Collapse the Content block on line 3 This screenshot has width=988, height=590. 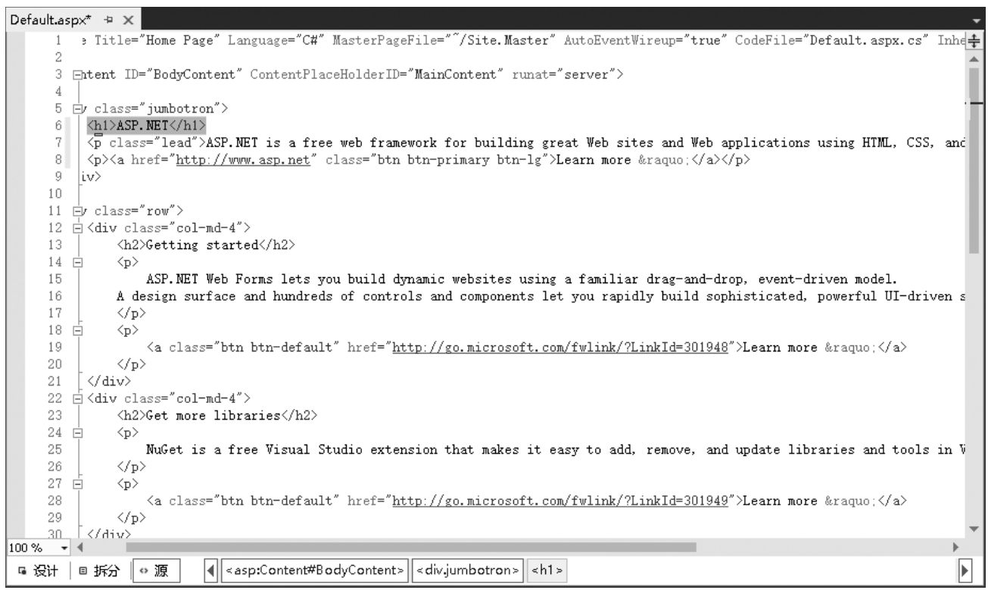(76, 76)
